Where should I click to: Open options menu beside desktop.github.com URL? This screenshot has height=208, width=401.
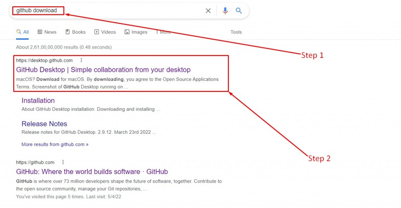81,60
